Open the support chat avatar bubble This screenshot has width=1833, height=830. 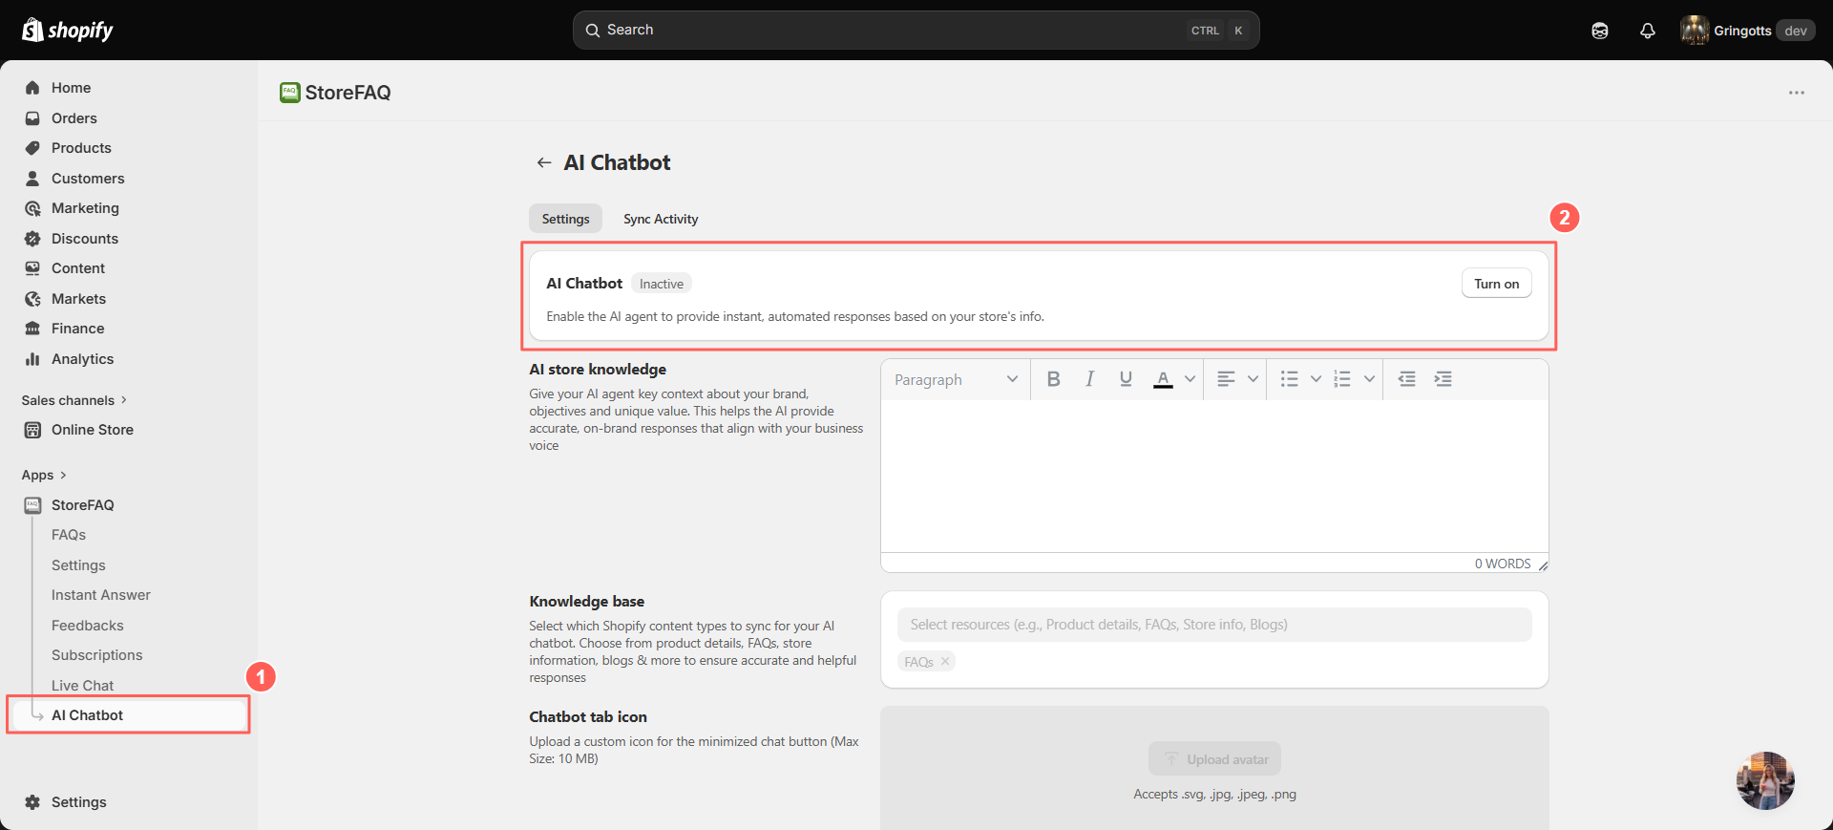1765,780
